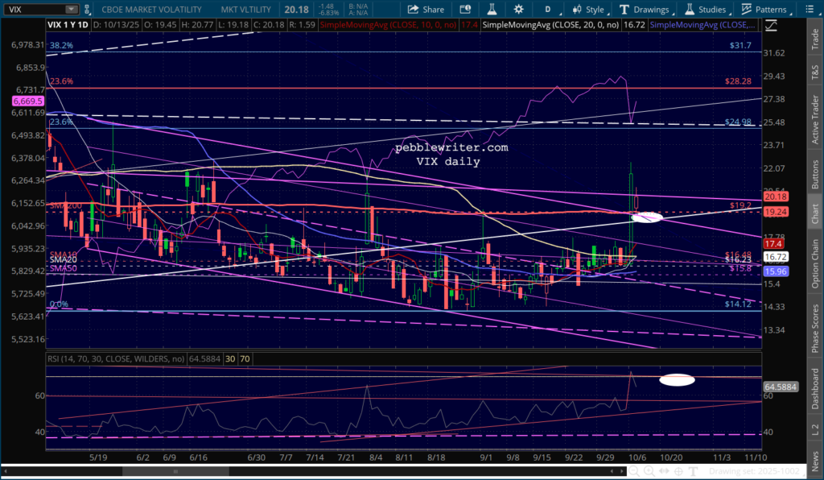Open the Patterns menu
This screenshot has width=824, height=480.
tap(760, 10)
